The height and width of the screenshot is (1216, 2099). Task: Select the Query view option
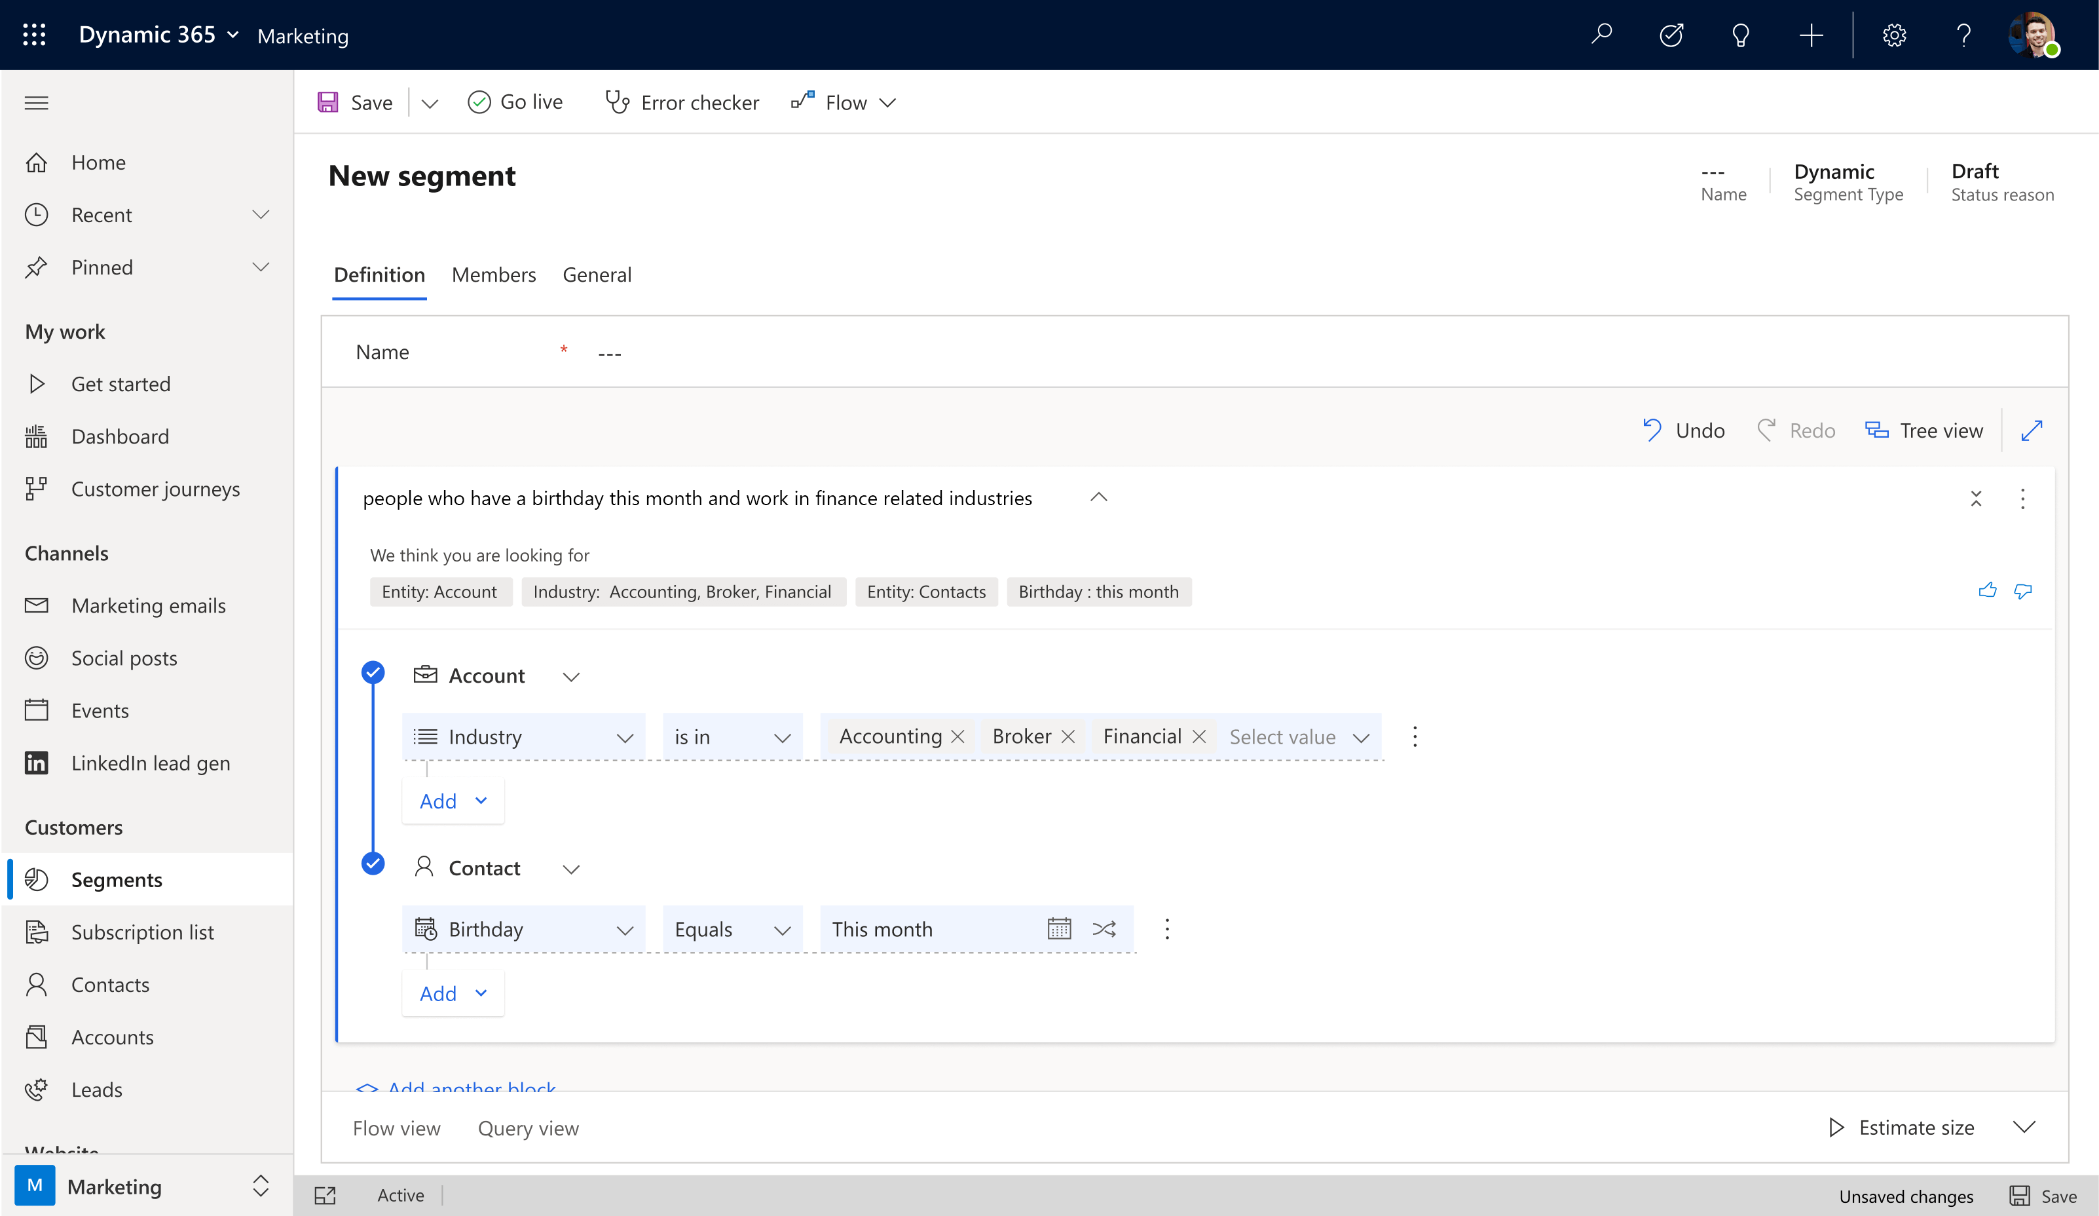(x=528, y=1128)
